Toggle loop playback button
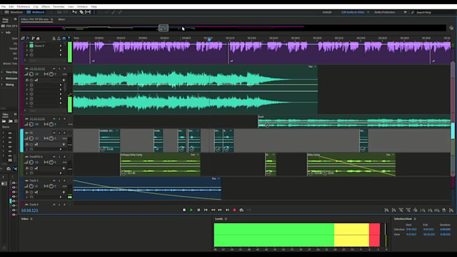 (x=241, y=210)
